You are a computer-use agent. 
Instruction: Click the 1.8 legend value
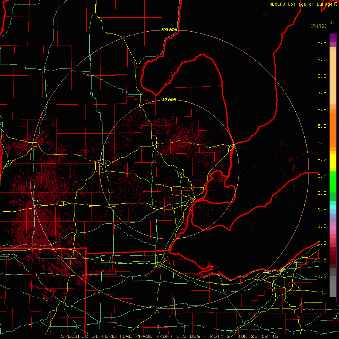click(x=322, y=210)
